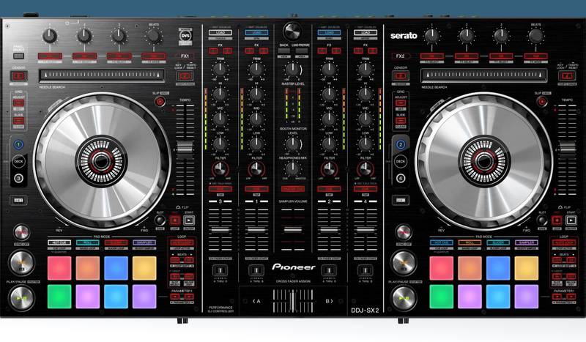The image size is (586, 342).
Task: Click the left deck tempo slider
Action: 184,147
